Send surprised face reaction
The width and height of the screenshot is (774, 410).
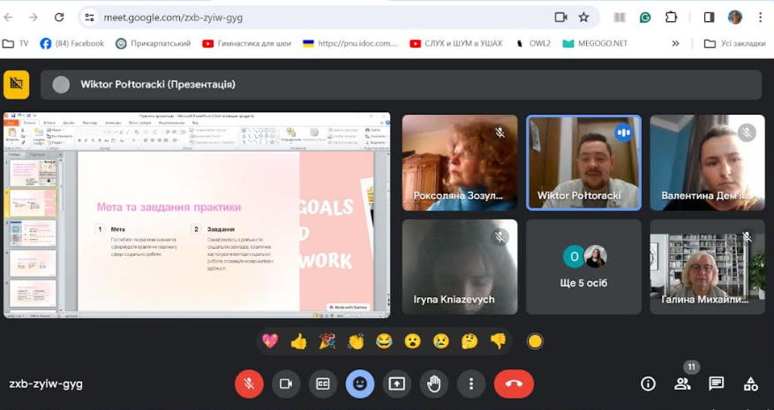coord(412,341)
